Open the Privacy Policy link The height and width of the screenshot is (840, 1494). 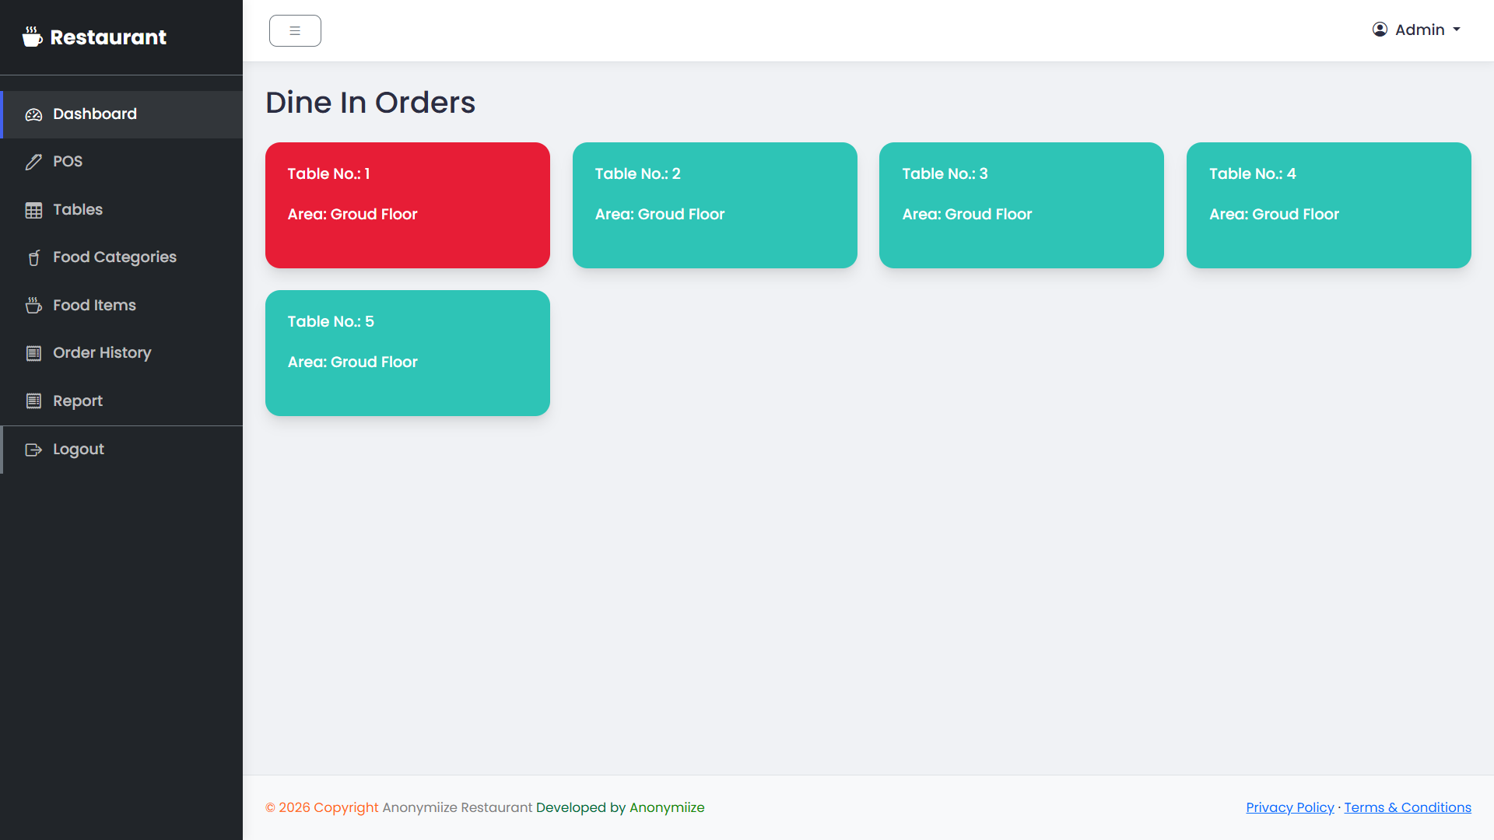(1290, 807)
